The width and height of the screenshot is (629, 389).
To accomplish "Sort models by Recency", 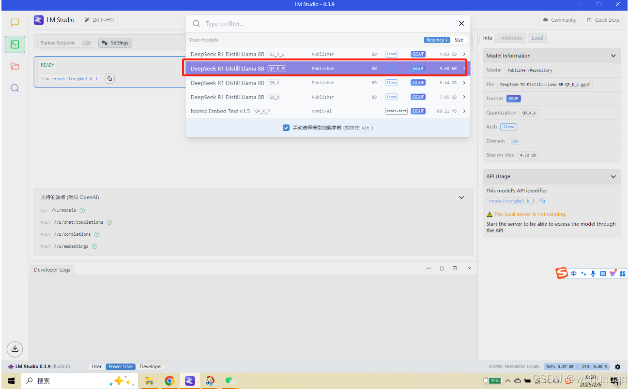I will tap(437, 40).
